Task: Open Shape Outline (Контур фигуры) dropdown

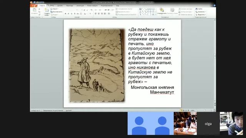Action: pos(186,12)
